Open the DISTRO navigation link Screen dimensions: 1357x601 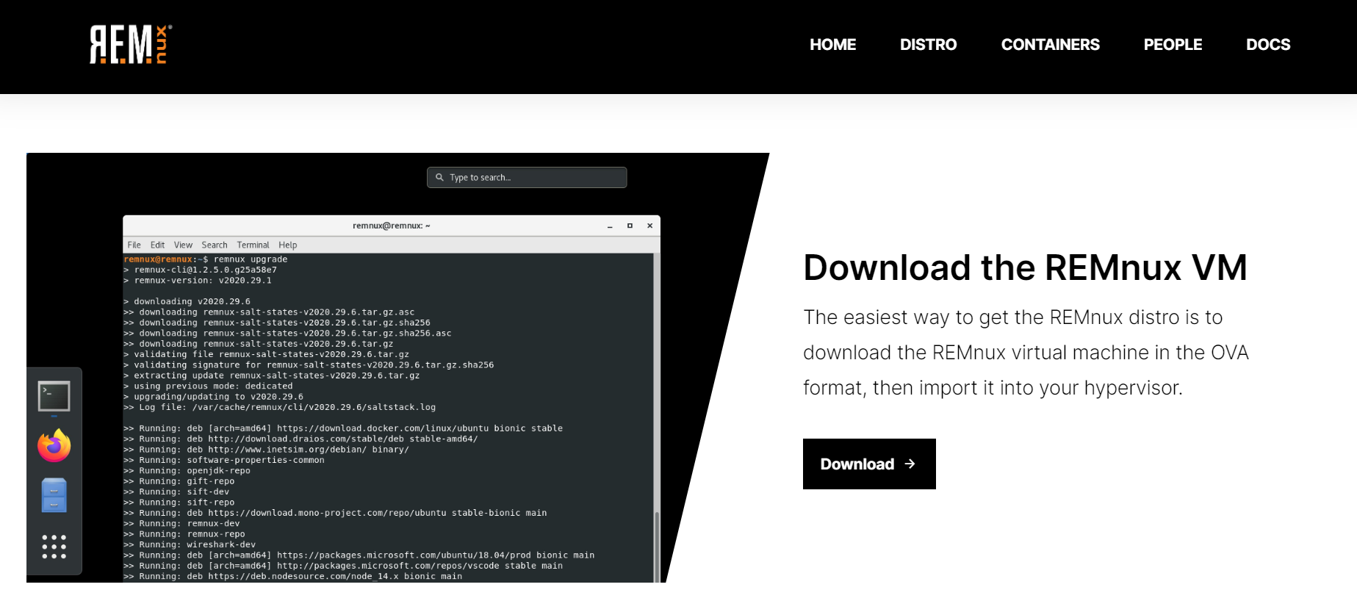[928, 45]
